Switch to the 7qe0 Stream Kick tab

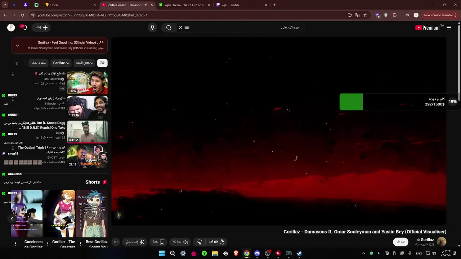click(185, 5)
